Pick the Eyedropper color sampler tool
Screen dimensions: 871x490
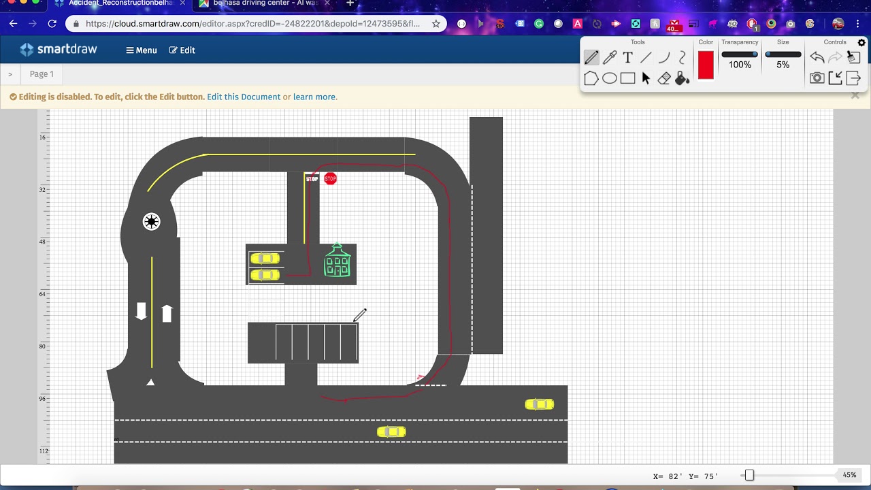click(610, 58)
